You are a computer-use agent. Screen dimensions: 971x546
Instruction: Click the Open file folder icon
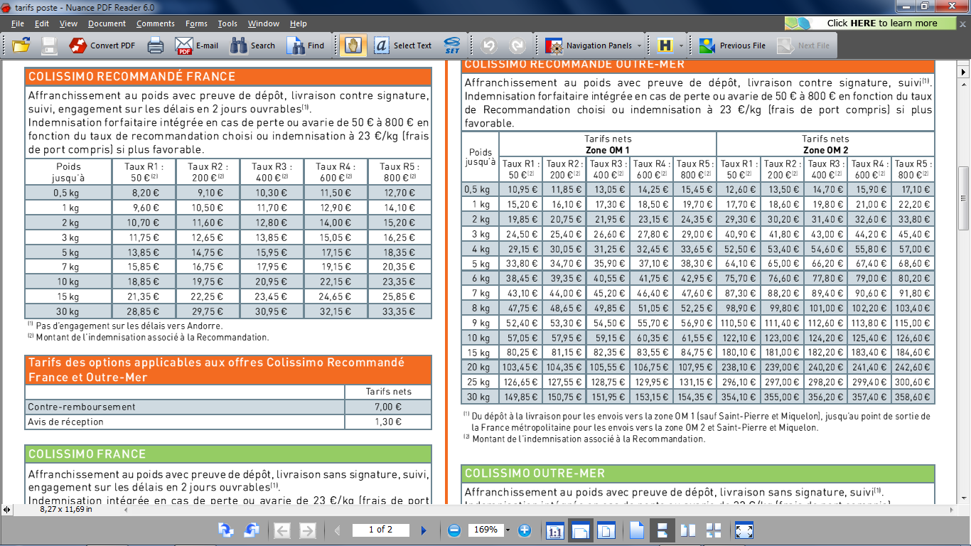pyautogui.click(x=21, y=45)
